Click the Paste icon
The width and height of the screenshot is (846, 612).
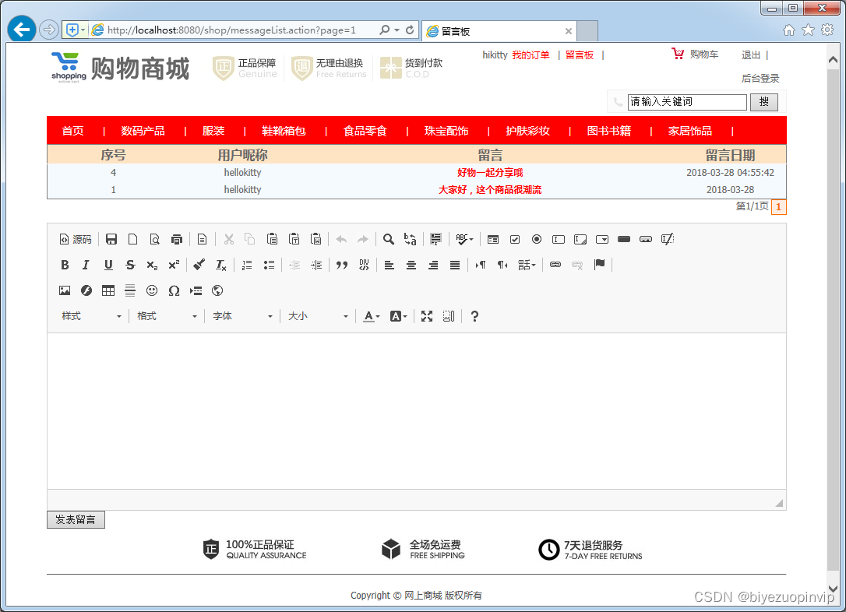(x=273, y=239)
